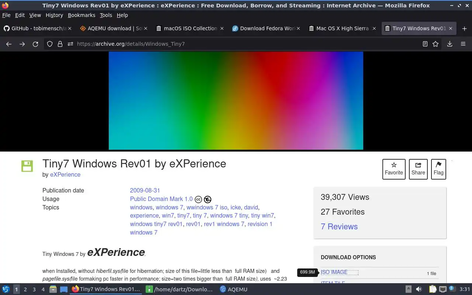Image resolution: width=472 pixels, height=295 pixels.
Task: Click the green floppy disk software icon
Action: pos(27,166)
